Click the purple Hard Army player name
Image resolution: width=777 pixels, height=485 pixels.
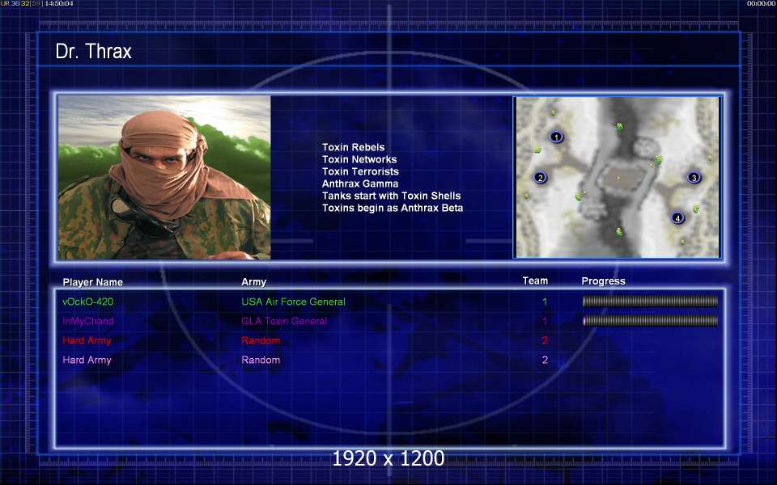tap(87, 360)
